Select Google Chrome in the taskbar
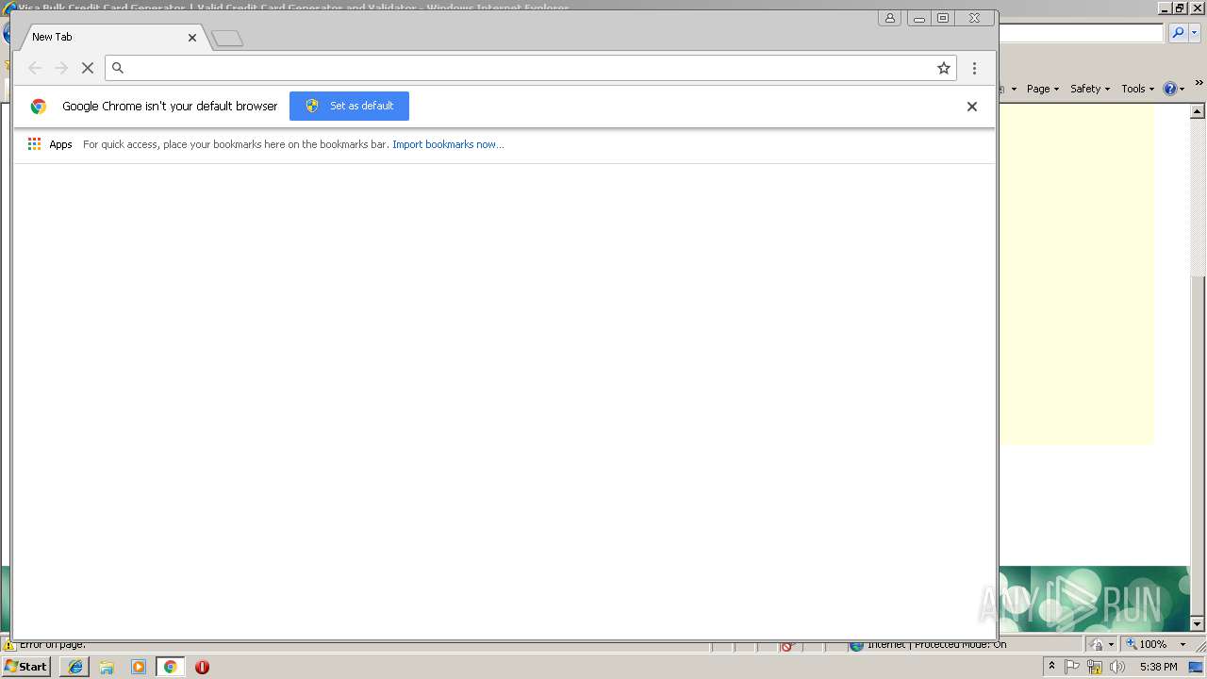Viewport: 1207px width, 679px height. [x=170, y=667]
